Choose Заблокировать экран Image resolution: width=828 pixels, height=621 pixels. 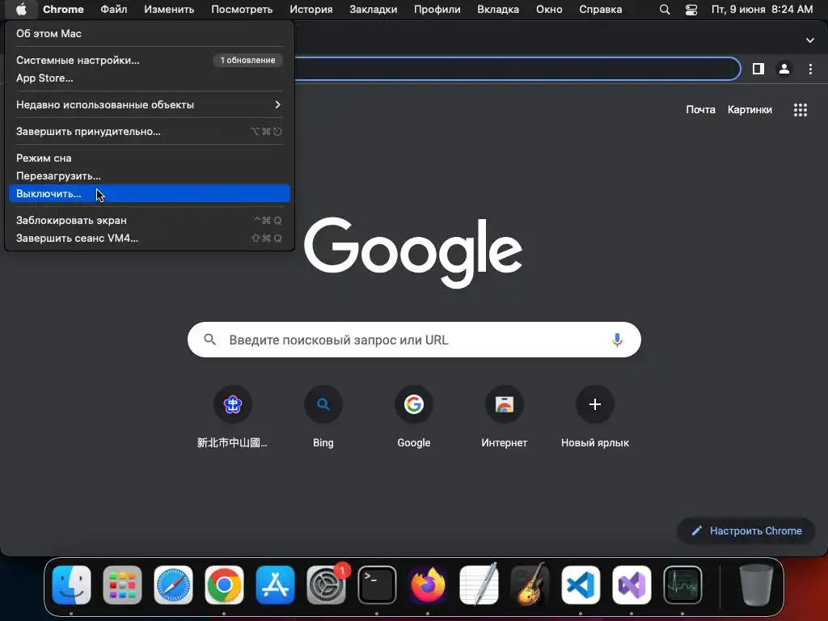coord(150,220)
